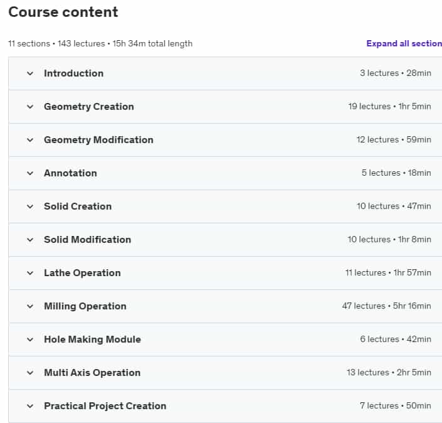Click the 47 lectures duration text
This screenshot has width=442, height=423.
(386, 306)
